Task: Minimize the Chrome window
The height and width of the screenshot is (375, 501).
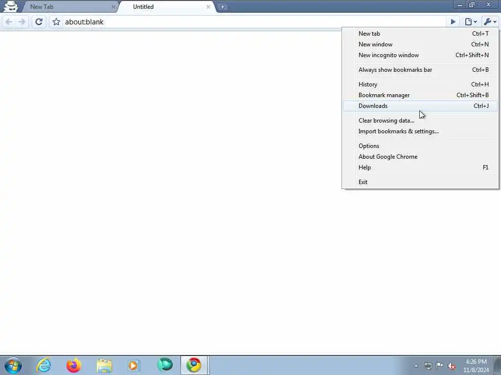Action: tap(459, 4)
